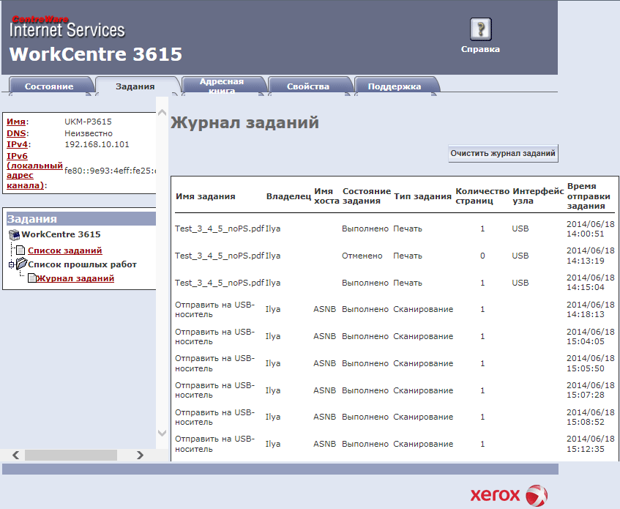Click the Имя задания column header

click(205, 196)
